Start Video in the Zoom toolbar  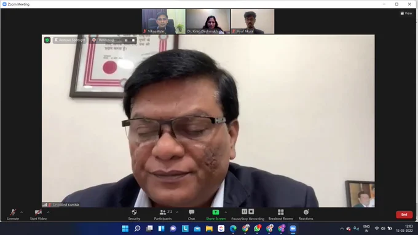pyautogui.click(x=38, y=215)
